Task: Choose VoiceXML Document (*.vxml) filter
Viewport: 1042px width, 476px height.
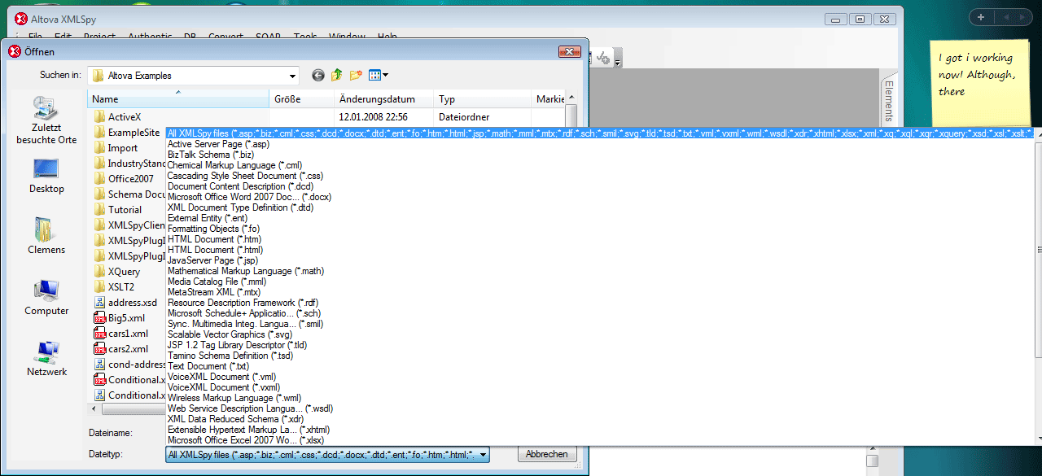Action: (223, 387)
